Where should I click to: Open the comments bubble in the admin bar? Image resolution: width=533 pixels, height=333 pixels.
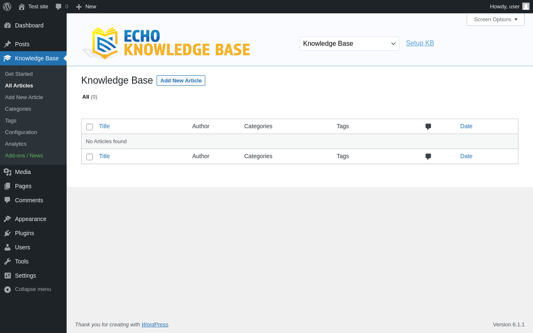(x=59, y=7)
